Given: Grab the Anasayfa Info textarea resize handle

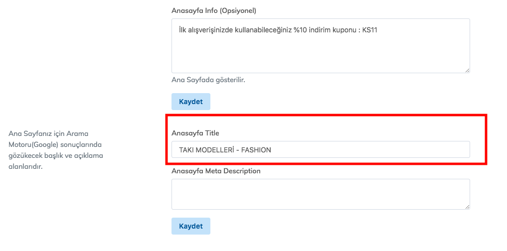Looking at the screenshot, I should [x=467, y=71].
